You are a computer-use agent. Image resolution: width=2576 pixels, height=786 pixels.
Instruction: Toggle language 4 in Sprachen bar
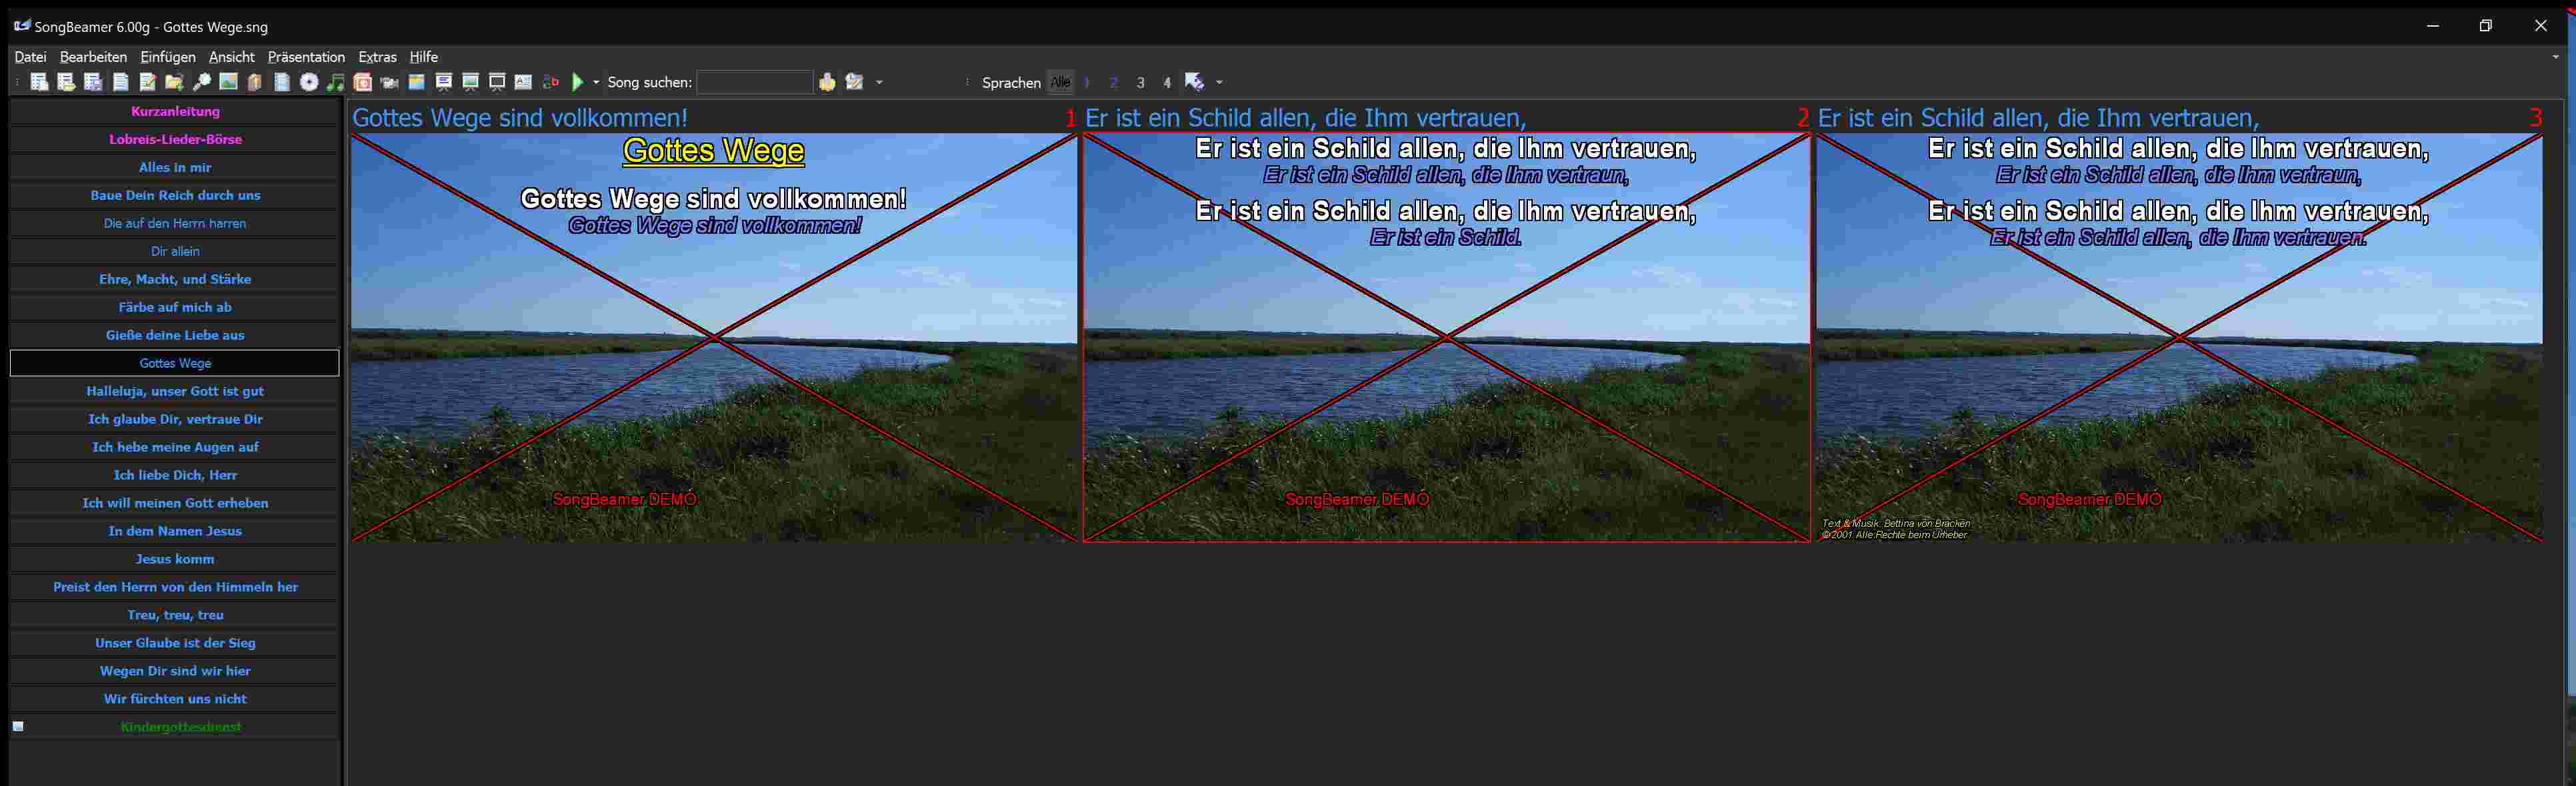coord(1167,83)
